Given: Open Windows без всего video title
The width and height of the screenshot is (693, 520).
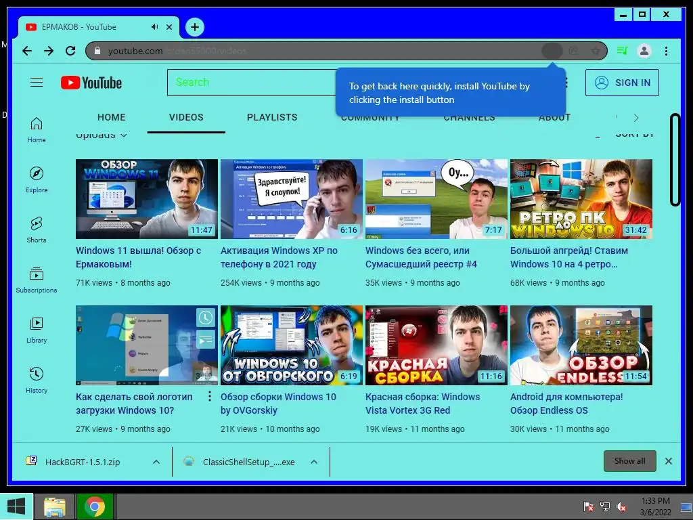Looking at the screenshot, I should click(x=421, y=257).
